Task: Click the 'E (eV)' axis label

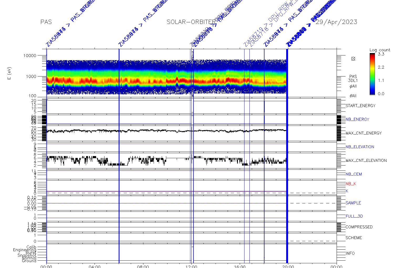Action: coord(9,74)
